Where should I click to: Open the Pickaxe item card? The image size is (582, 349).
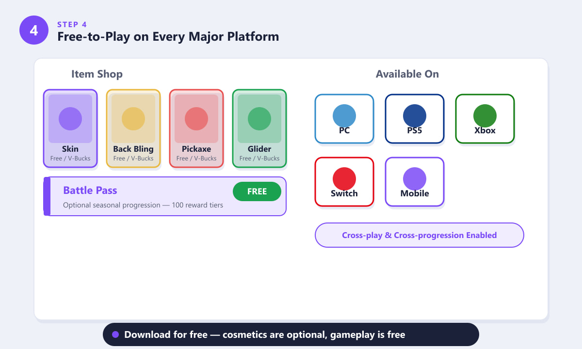click(196, 128)
